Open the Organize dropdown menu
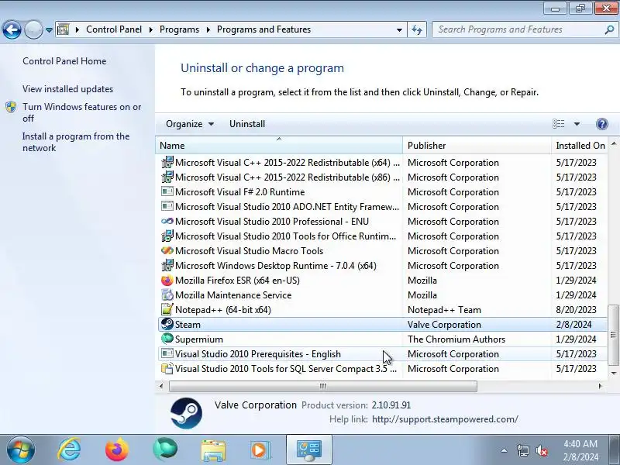620x465 pixels. (x=189, y=124)
